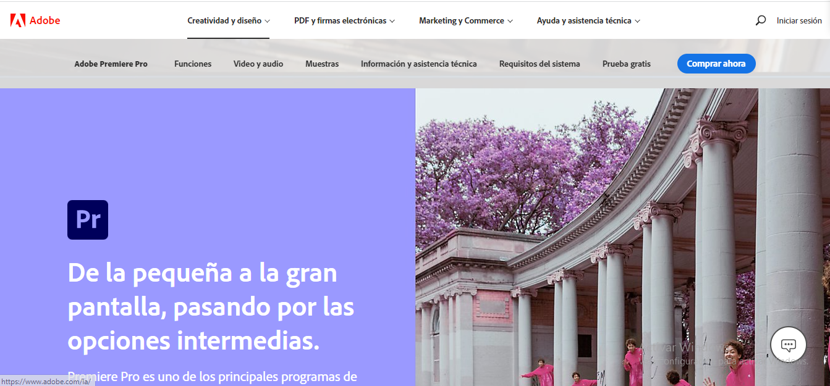The image size is (830, 386).
Task: Go to the Adobe logo home link
Action: [x=35, y=20]
